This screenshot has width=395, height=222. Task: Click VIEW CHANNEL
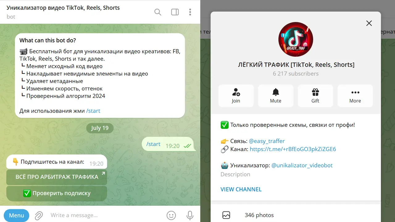pos(241,189)
